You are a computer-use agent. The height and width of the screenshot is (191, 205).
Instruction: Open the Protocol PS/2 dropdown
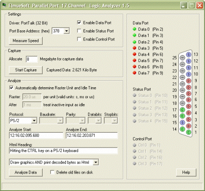click(34, 121)
